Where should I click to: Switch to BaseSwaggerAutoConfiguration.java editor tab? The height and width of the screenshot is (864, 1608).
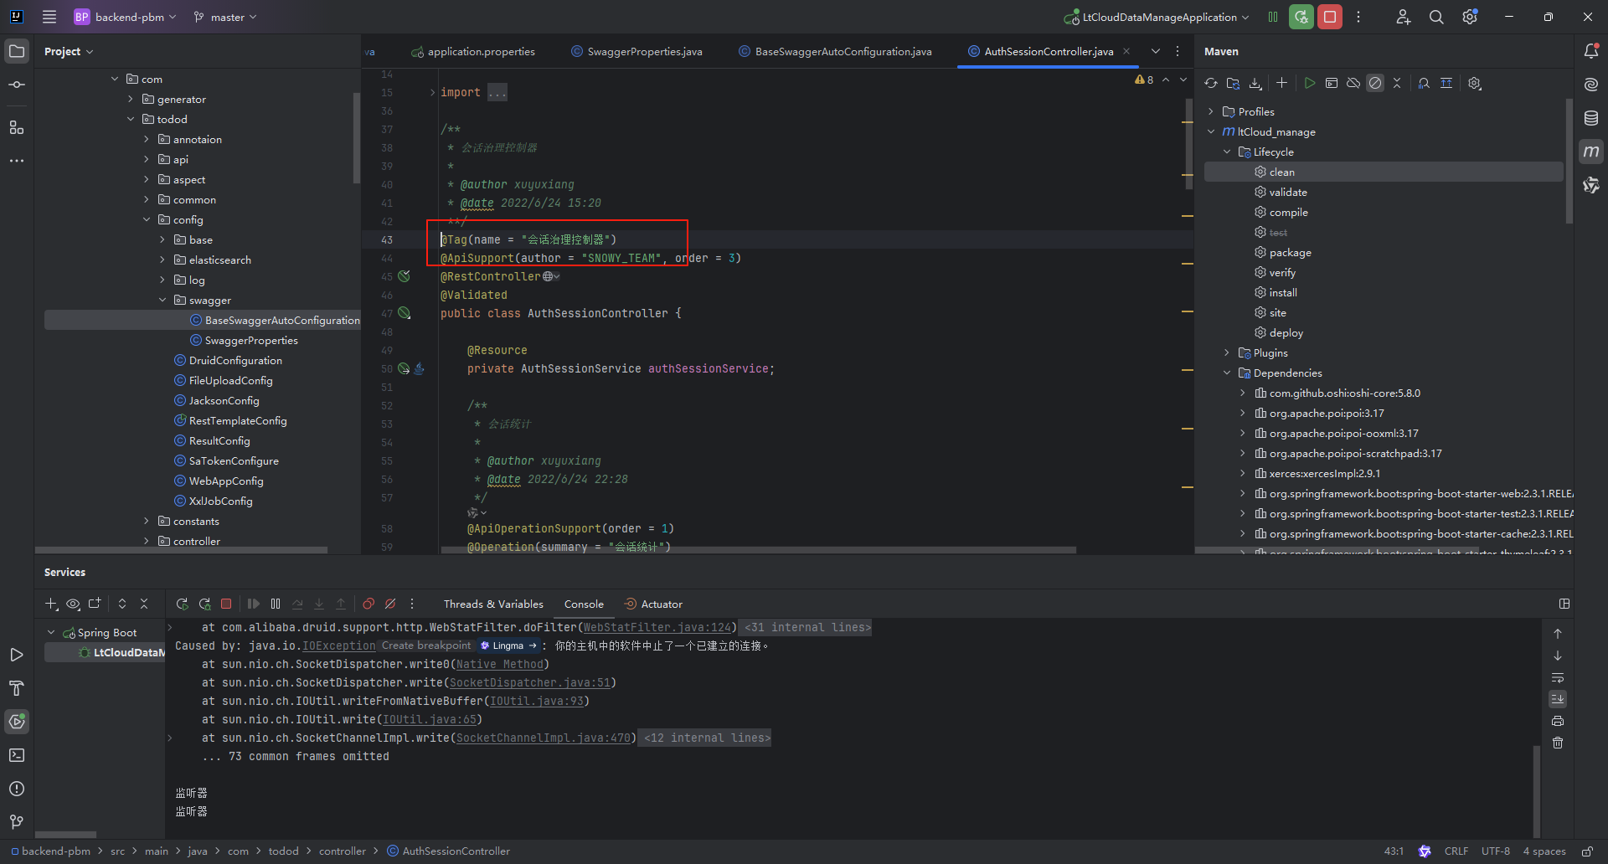click(835, 51)
